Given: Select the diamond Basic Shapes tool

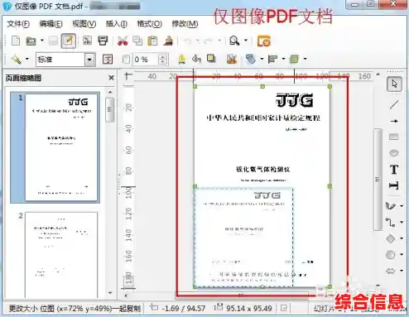Looking at the screenshot, I should pyautogui.click(x=390, y=238).
